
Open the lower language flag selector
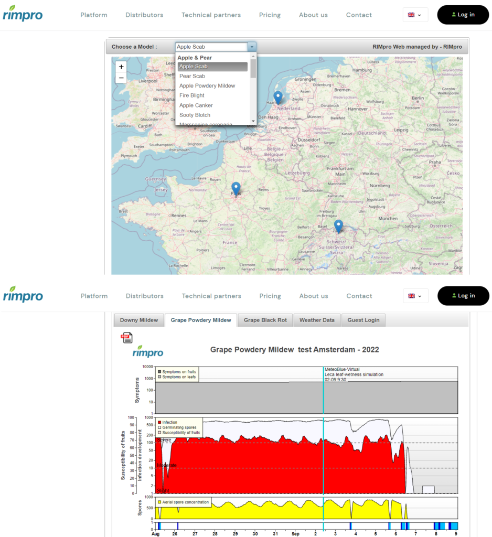point(415,296)
